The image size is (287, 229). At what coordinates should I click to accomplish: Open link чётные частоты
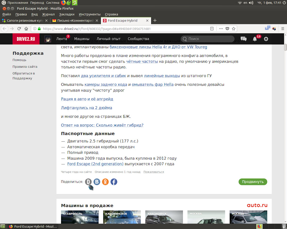point(142,61)
